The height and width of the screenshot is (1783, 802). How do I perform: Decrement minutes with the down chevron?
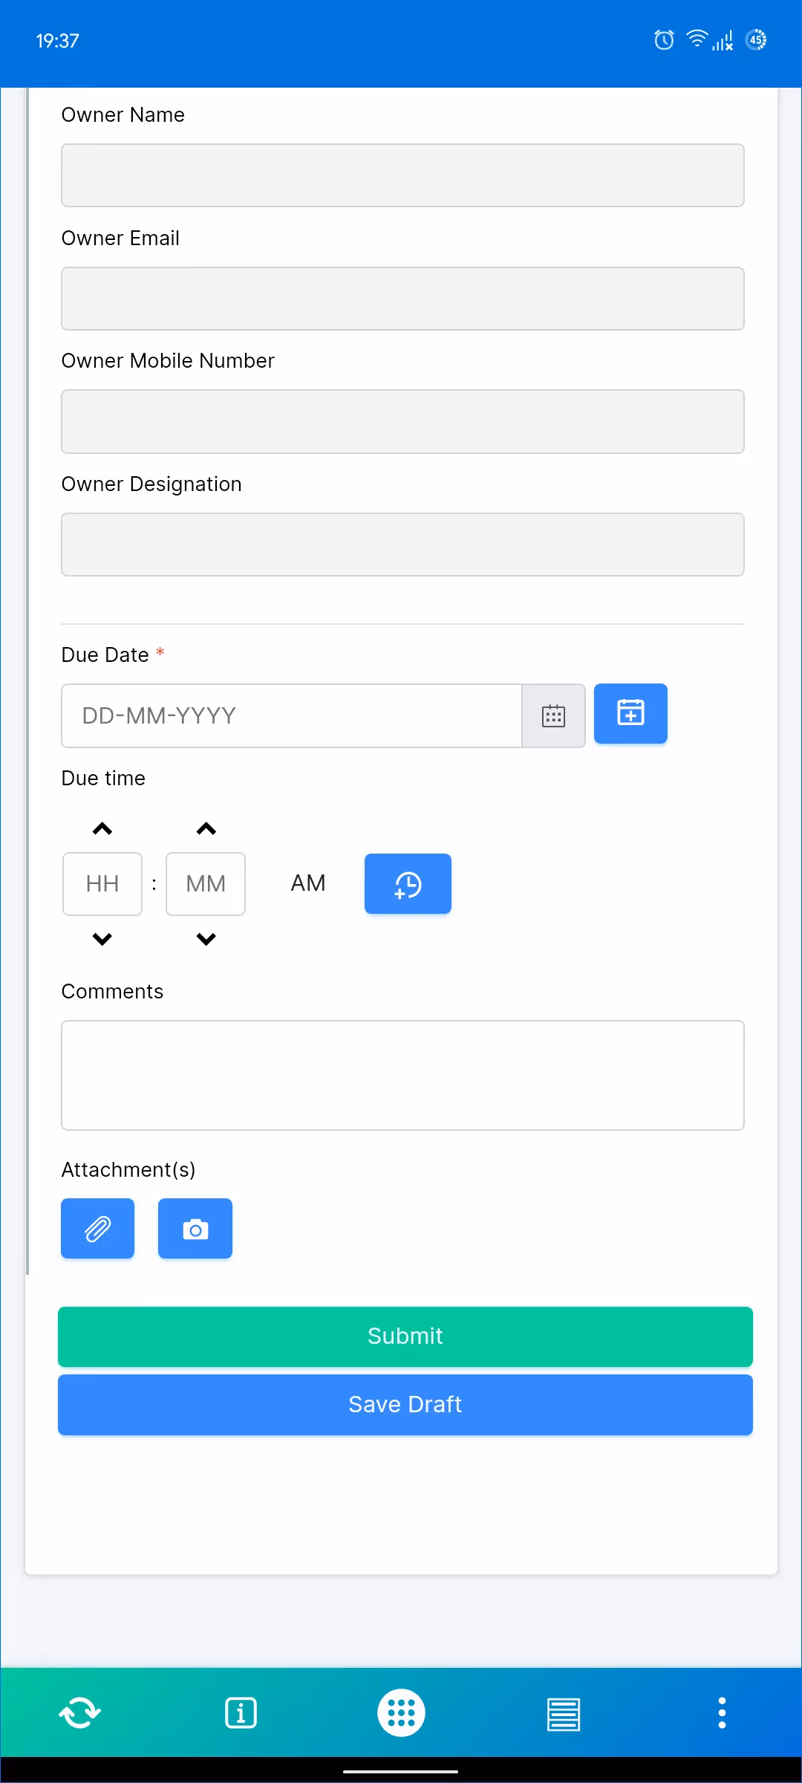206,938
